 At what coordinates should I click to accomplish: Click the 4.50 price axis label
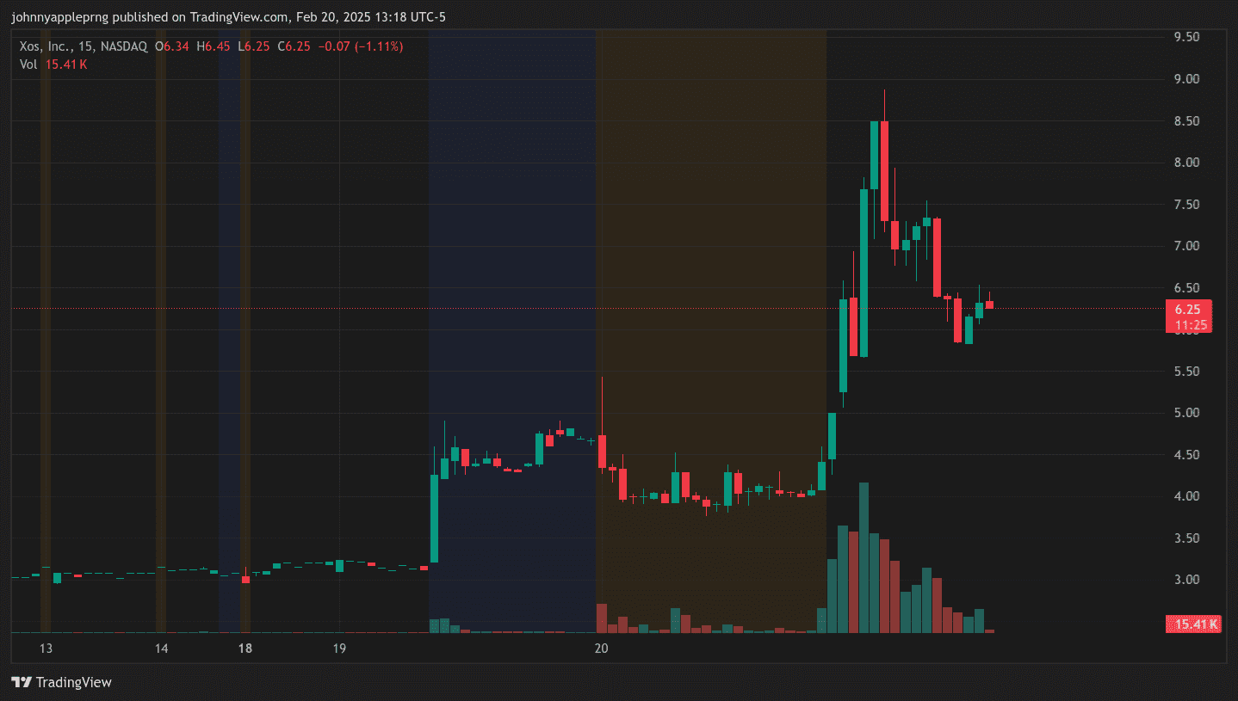coord(1187,455)
